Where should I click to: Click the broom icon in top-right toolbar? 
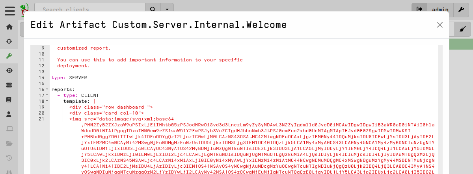point(463,29)
